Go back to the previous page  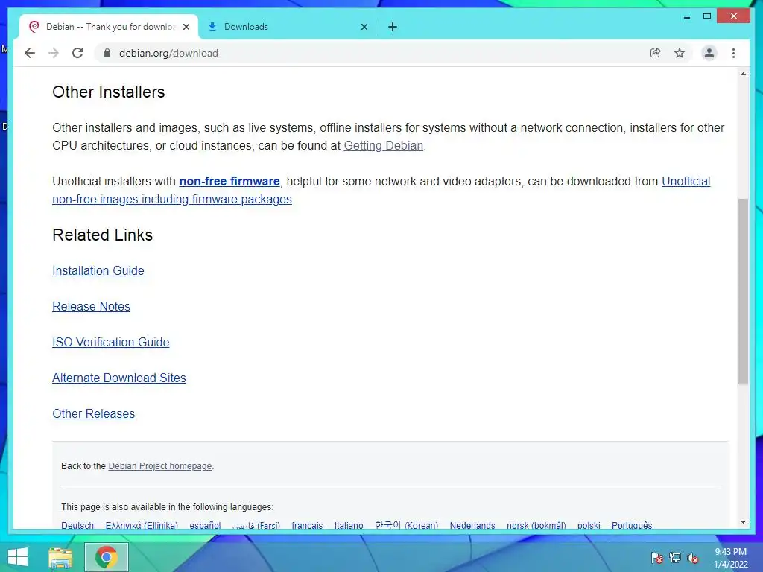[x=30, y=53]
